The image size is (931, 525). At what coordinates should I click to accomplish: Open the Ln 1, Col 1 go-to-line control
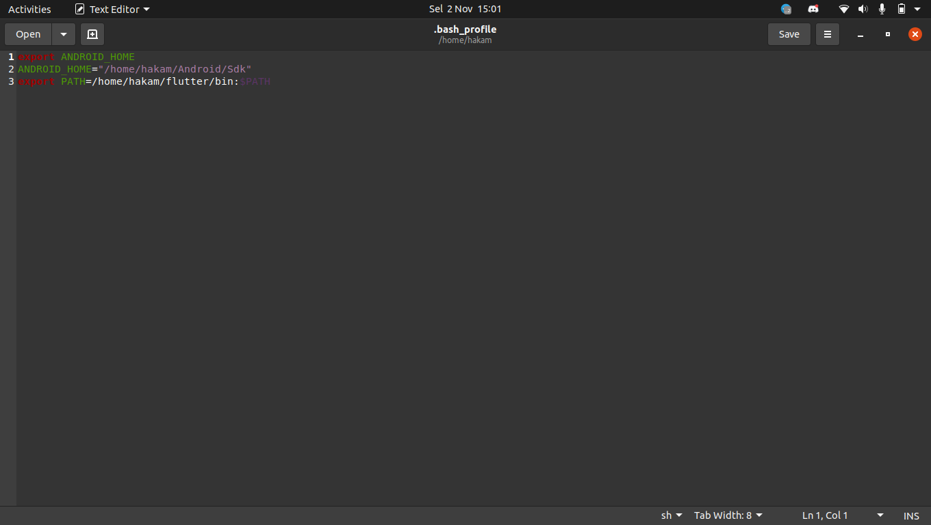pos(824,515)
